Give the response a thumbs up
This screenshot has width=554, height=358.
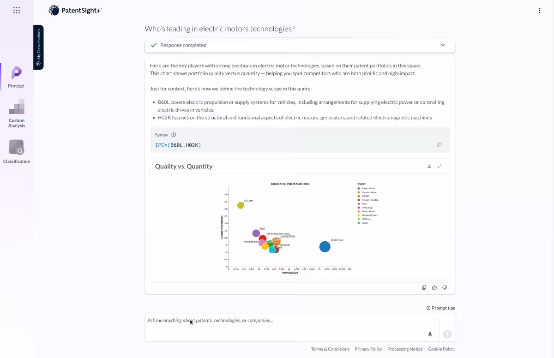pyautogui.click(x=434, y=287)
